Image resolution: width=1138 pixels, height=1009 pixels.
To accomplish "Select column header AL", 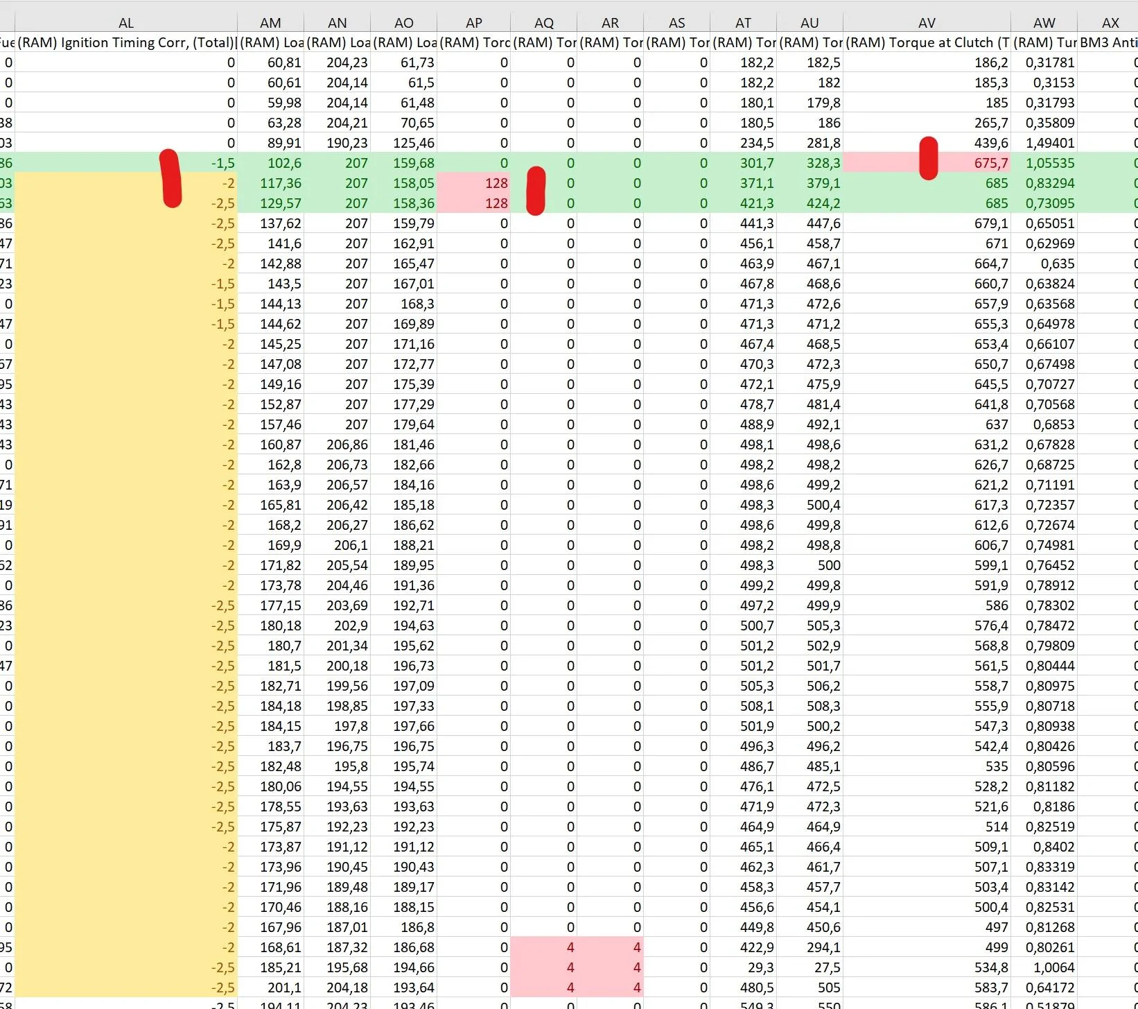I will coord(126,23).
